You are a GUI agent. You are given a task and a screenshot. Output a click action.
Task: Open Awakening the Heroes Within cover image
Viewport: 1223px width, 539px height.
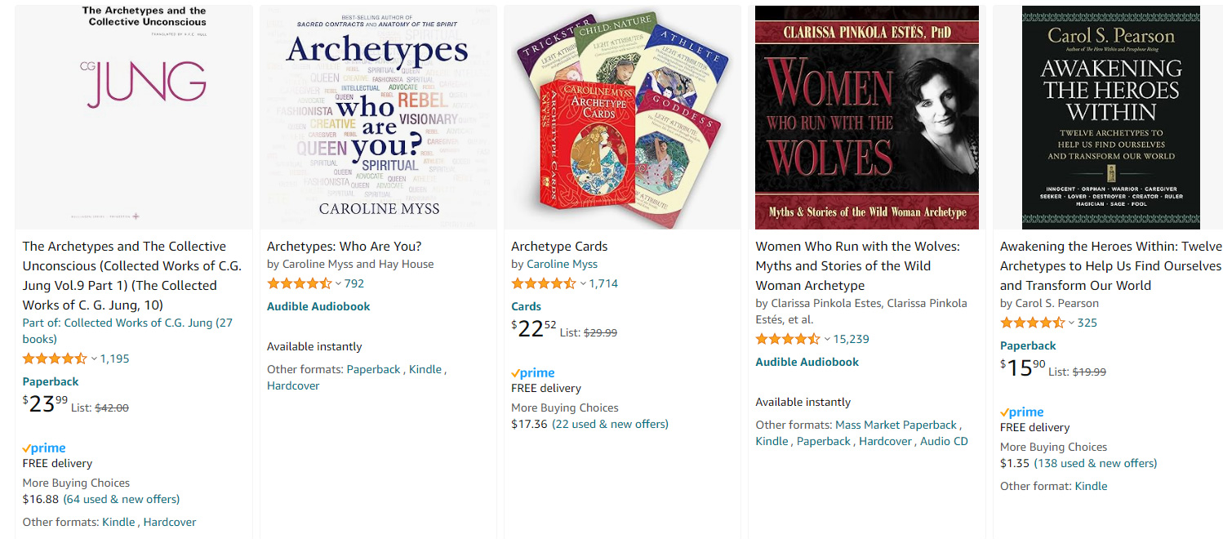1110,118
